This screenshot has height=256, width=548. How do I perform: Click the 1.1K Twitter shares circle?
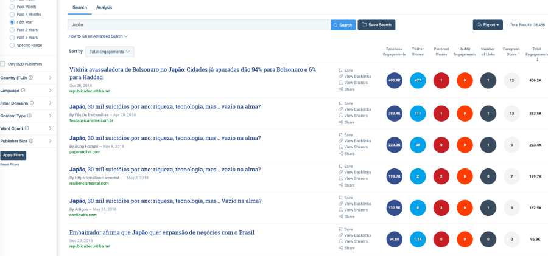coord(418,240)
